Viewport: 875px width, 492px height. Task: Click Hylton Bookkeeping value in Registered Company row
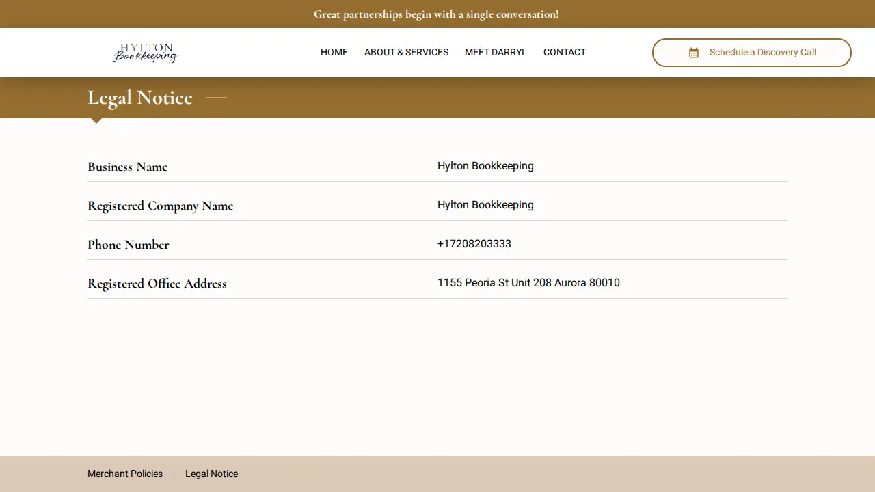click(485, 205)
